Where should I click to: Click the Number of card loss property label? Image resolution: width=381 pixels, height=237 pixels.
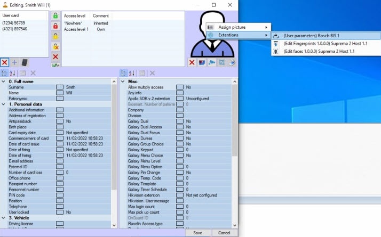click(26, 173)
